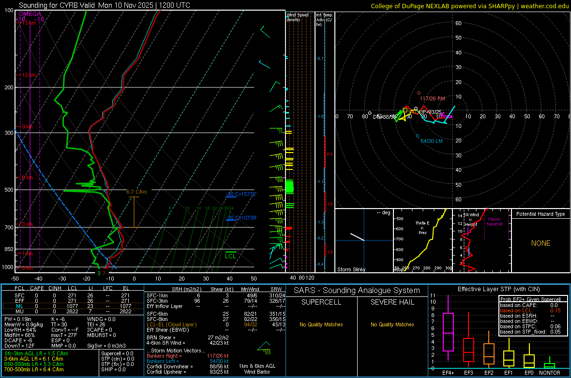
Task: Click 'No Quality Matches' under SEVERE HAIL
Action: (392, 324)
